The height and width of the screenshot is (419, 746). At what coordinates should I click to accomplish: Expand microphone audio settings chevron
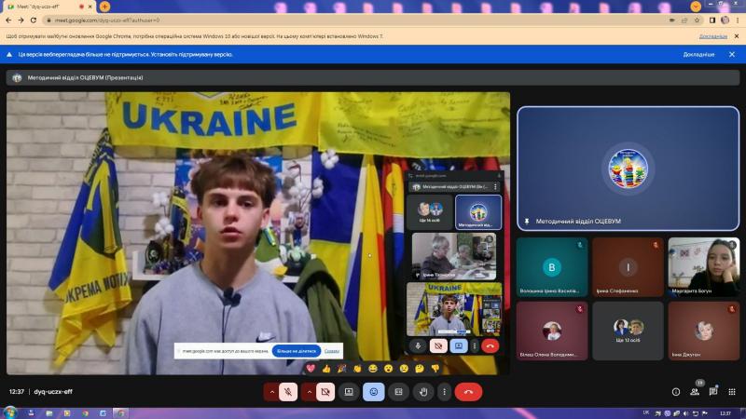click(x=271, y=392)
